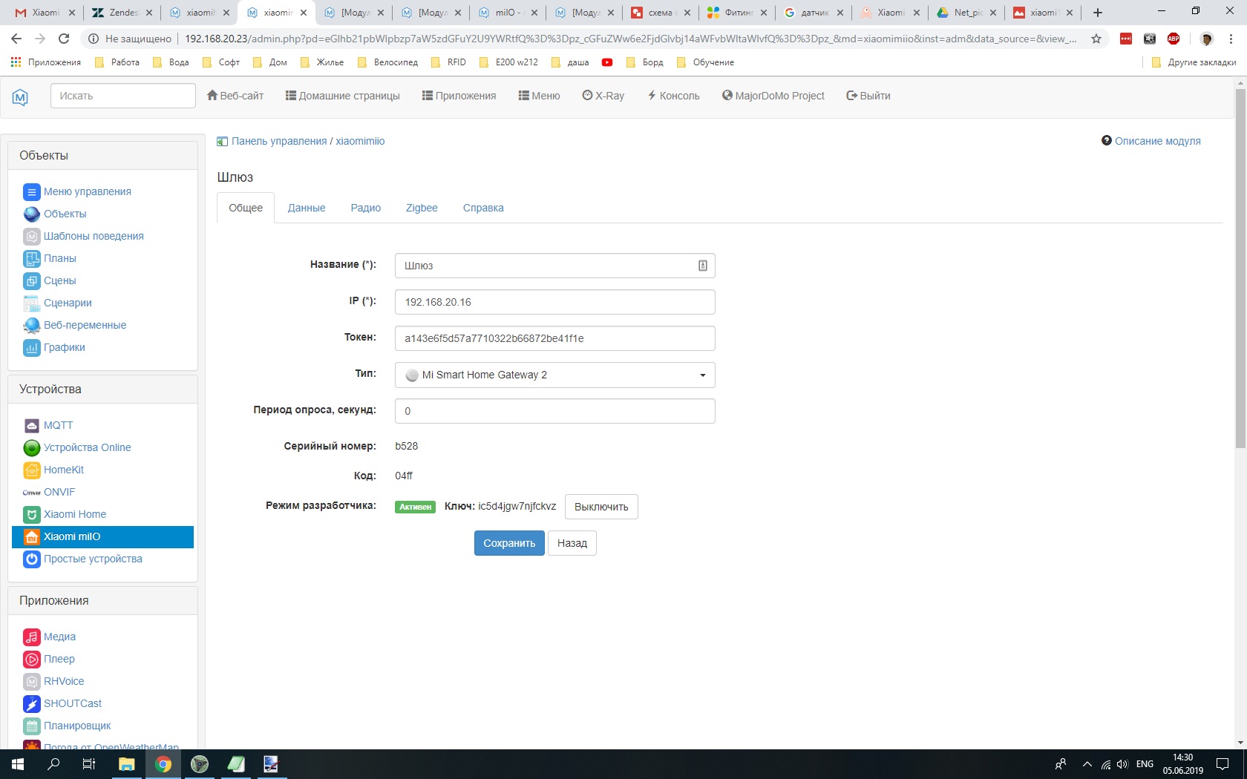The width and height of the screenshot is (1247, 779).
Task: Switch to the Данные tab
Action: pos(307,208)
